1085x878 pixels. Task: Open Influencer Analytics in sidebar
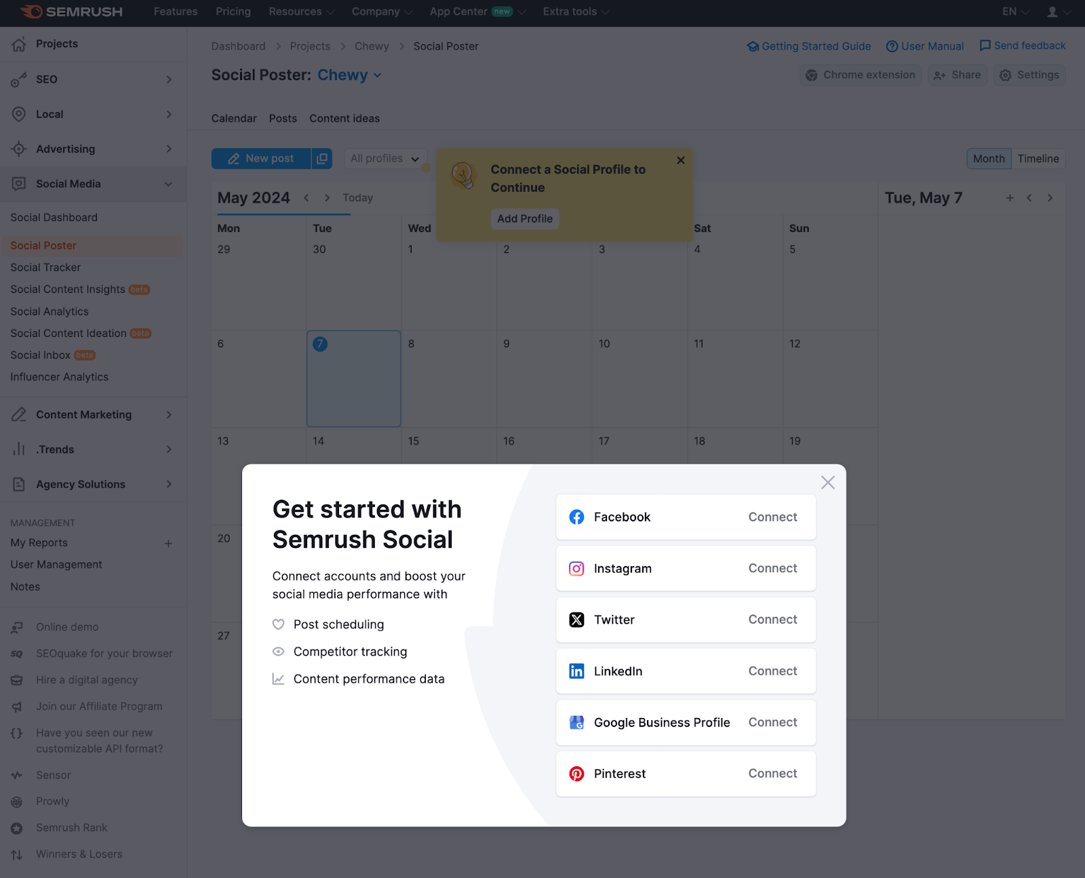pos(60,377)
